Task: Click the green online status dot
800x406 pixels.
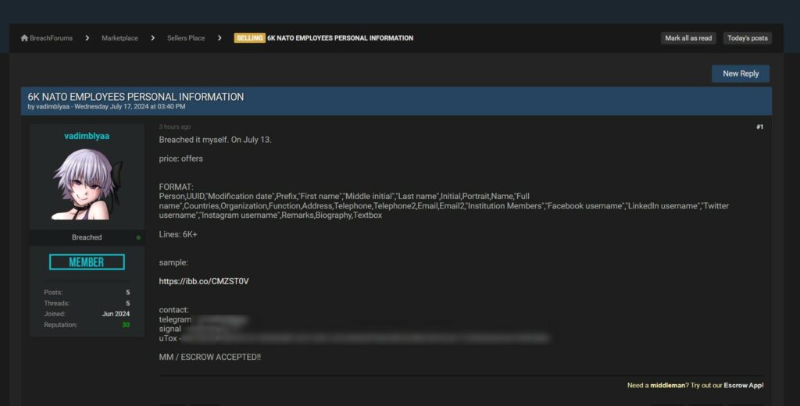Action: click(x=138, y=237)
